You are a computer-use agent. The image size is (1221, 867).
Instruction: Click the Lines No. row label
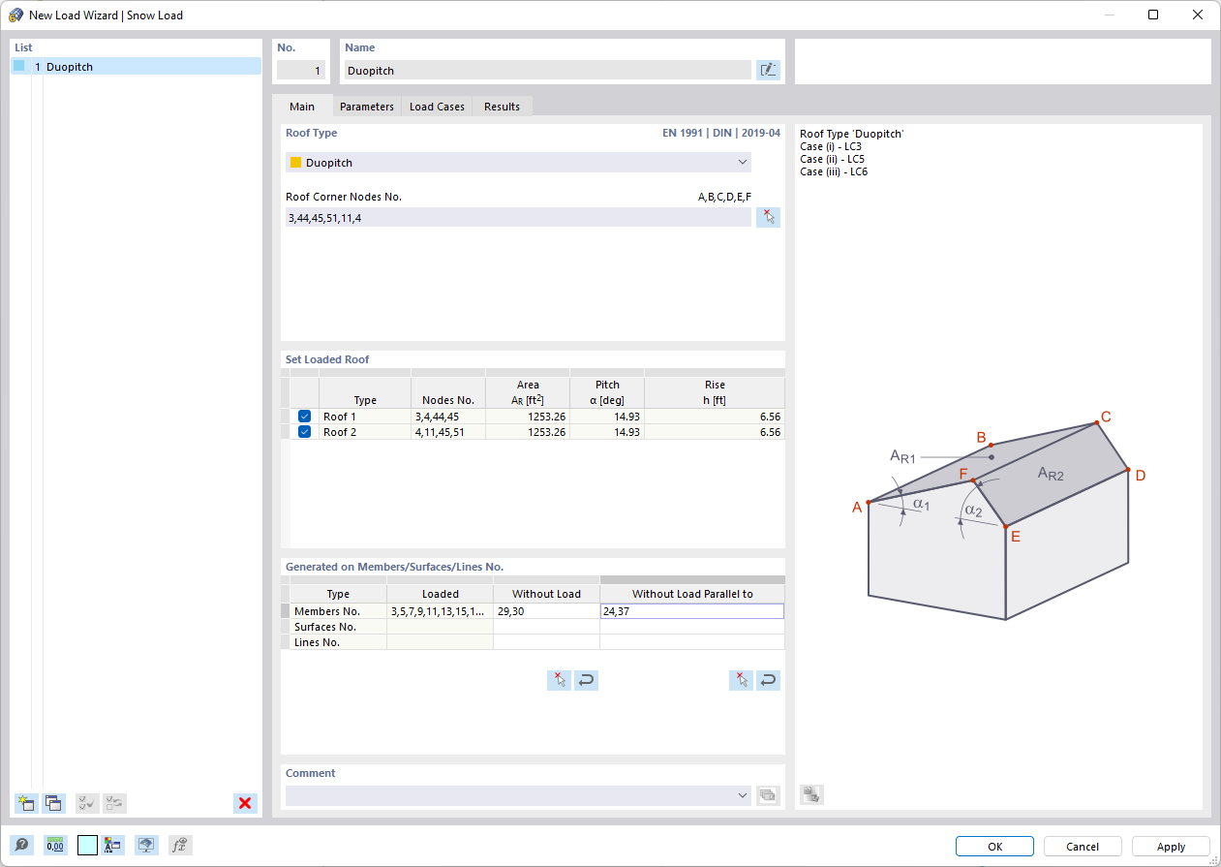338,642
